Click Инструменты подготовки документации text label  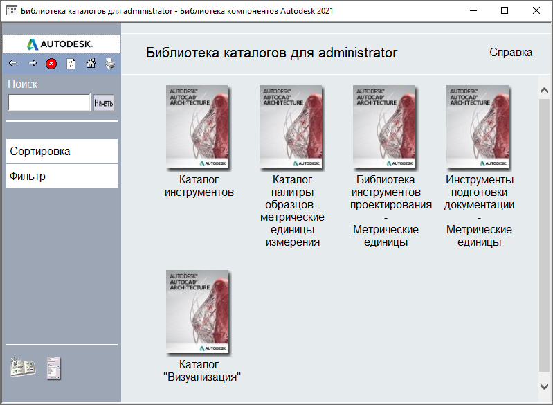[480, 211]
